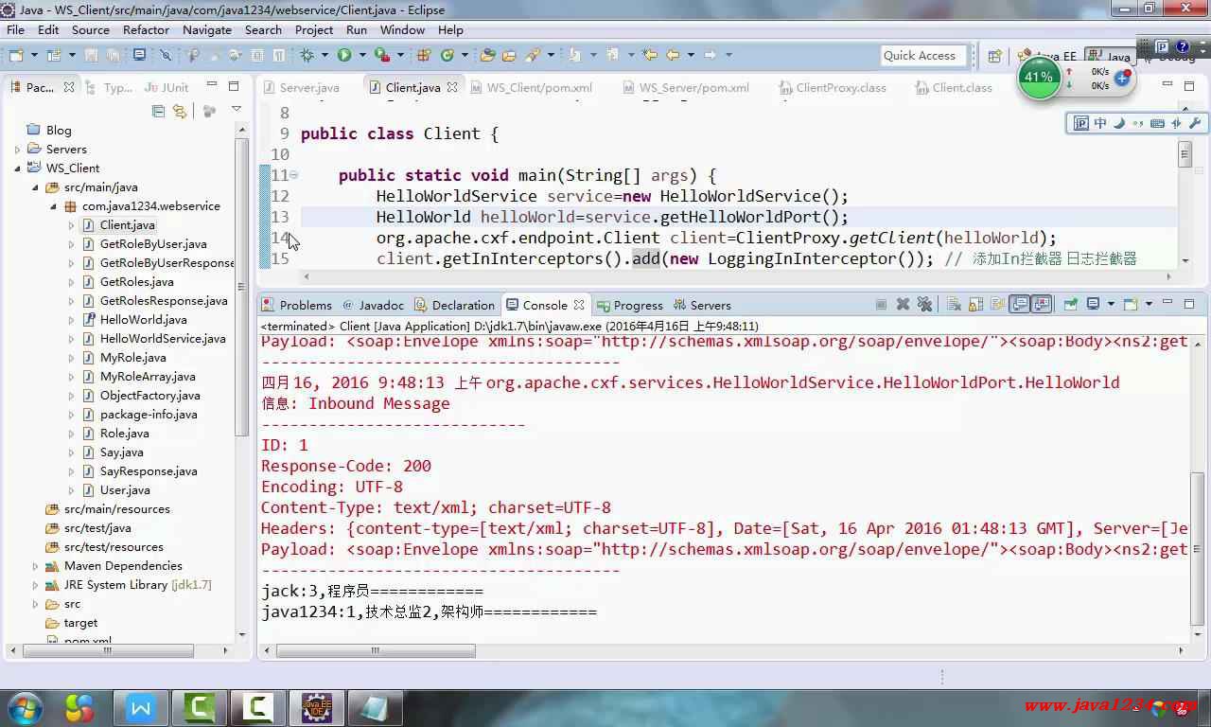Open New file dropdown arrow
The width and height of the screenshot is (1211, 727).
coord(34,55)
